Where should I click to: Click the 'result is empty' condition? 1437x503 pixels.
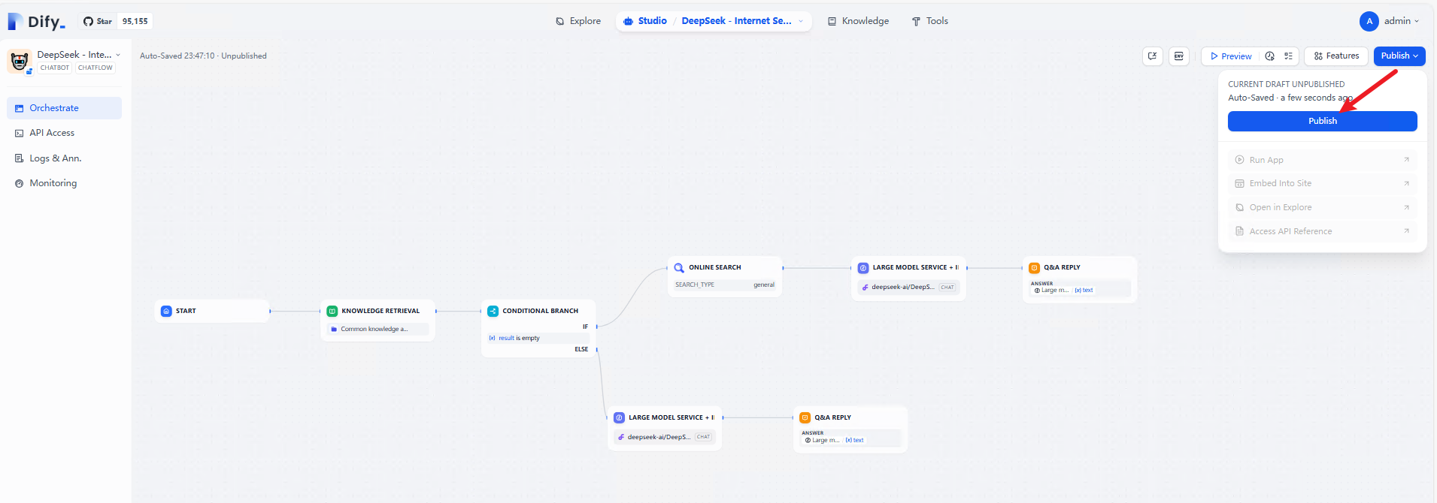538,338
